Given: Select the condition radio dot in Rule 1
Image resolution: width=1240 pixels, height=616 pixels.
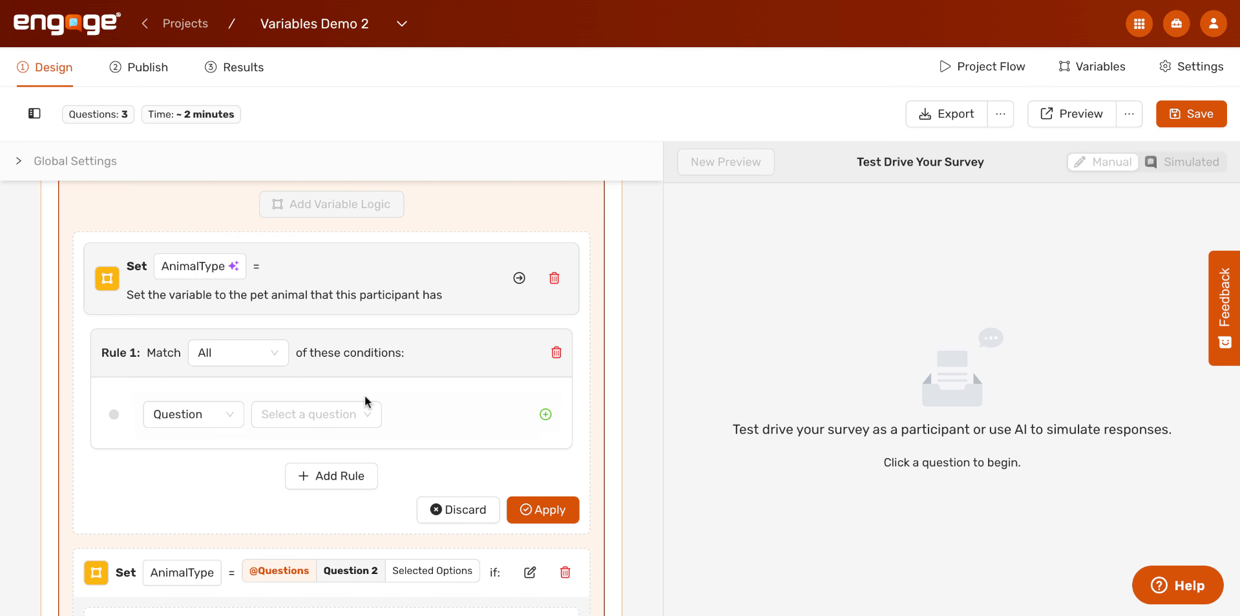Looking at the screenshot, I should [x=114, y=414].
